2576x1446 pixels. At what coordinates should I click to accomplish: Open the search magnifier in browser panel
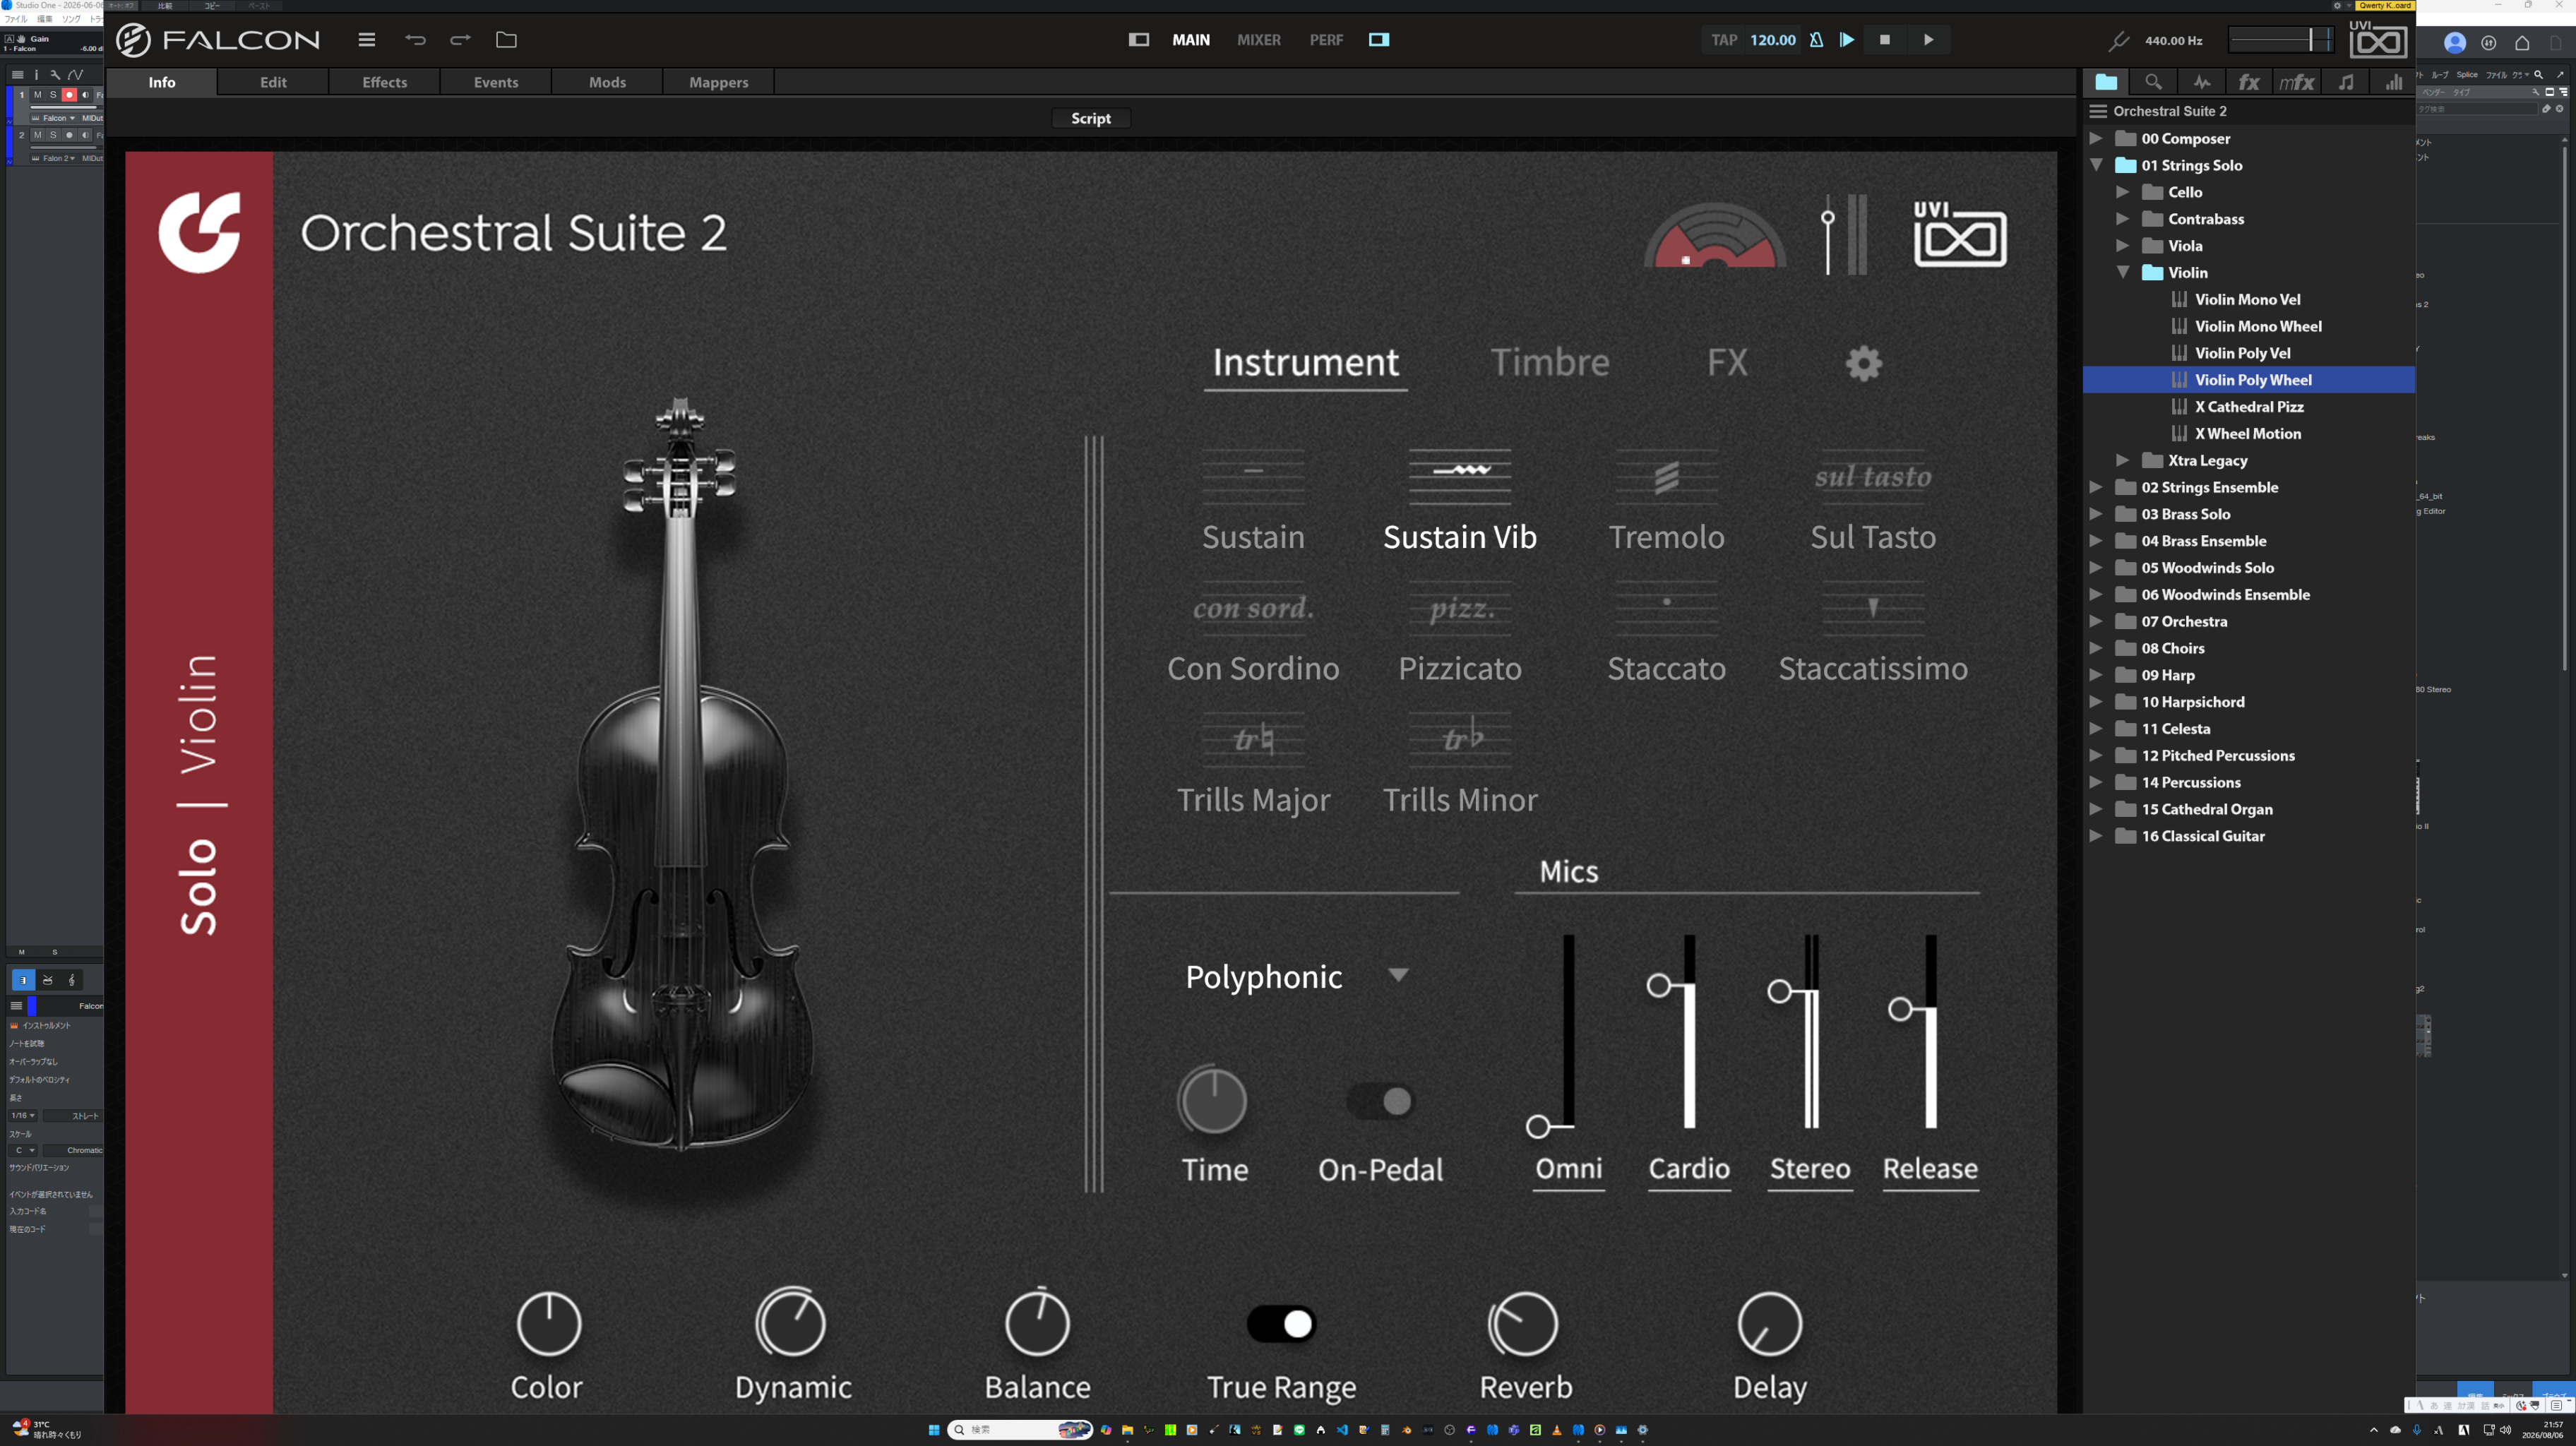2153,82
